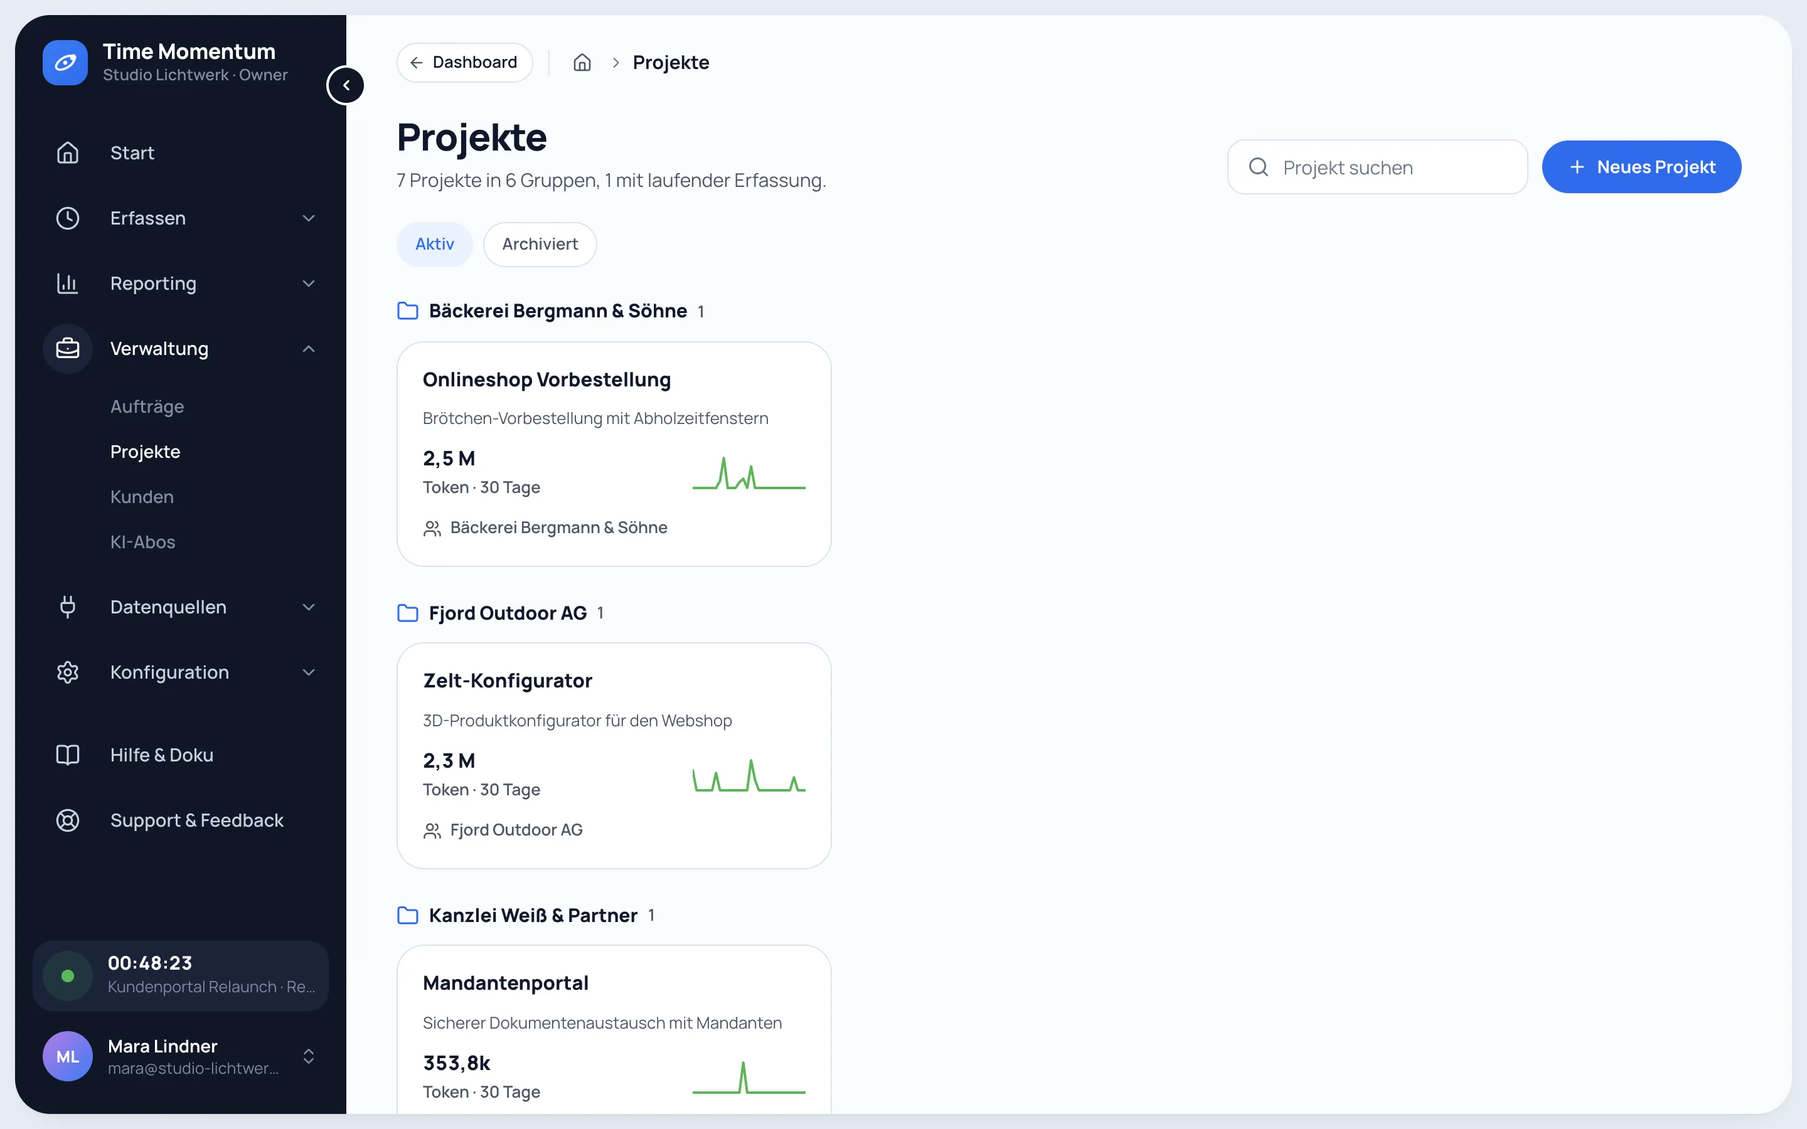Viewport: 1807px width, 1129px height.
Task: Collapse the sidebar with the arrow button
Action: pos(346,85)
